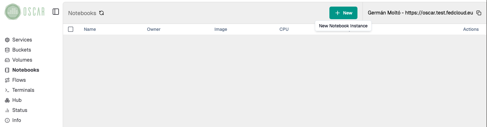487x127 pixels.
Task: Click the Terminals prompt icon
Action: [7, 90]
